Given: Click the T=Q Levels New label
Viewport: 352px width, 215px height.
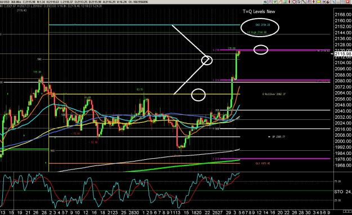Looking at the screenshot, I should [259, 11].
